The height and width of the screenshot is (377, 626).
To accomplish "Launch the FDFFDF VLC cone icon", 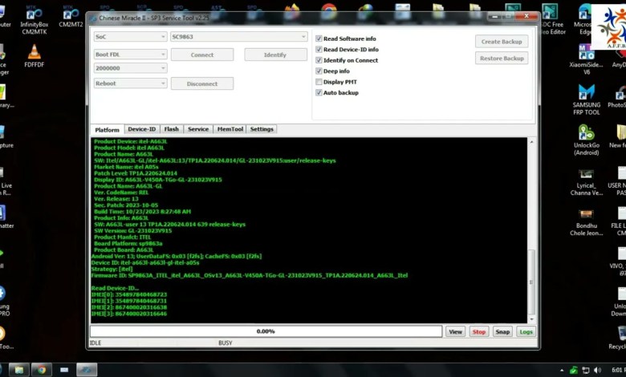I will click(34, 54).
